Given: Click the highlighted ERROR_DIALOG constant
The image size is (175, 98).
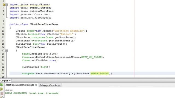Looking at the screenshot, I should [x=100, y=73].
